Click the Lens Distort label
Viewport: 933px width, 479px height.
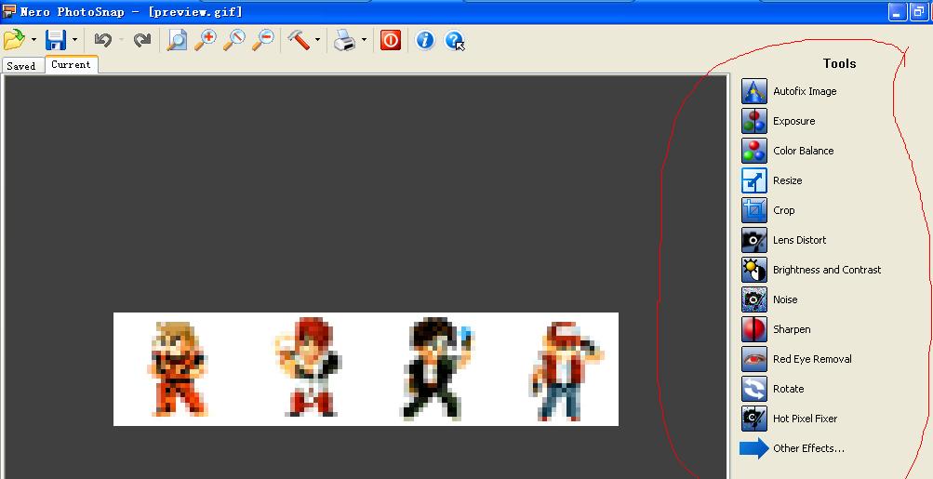[800, 240]
